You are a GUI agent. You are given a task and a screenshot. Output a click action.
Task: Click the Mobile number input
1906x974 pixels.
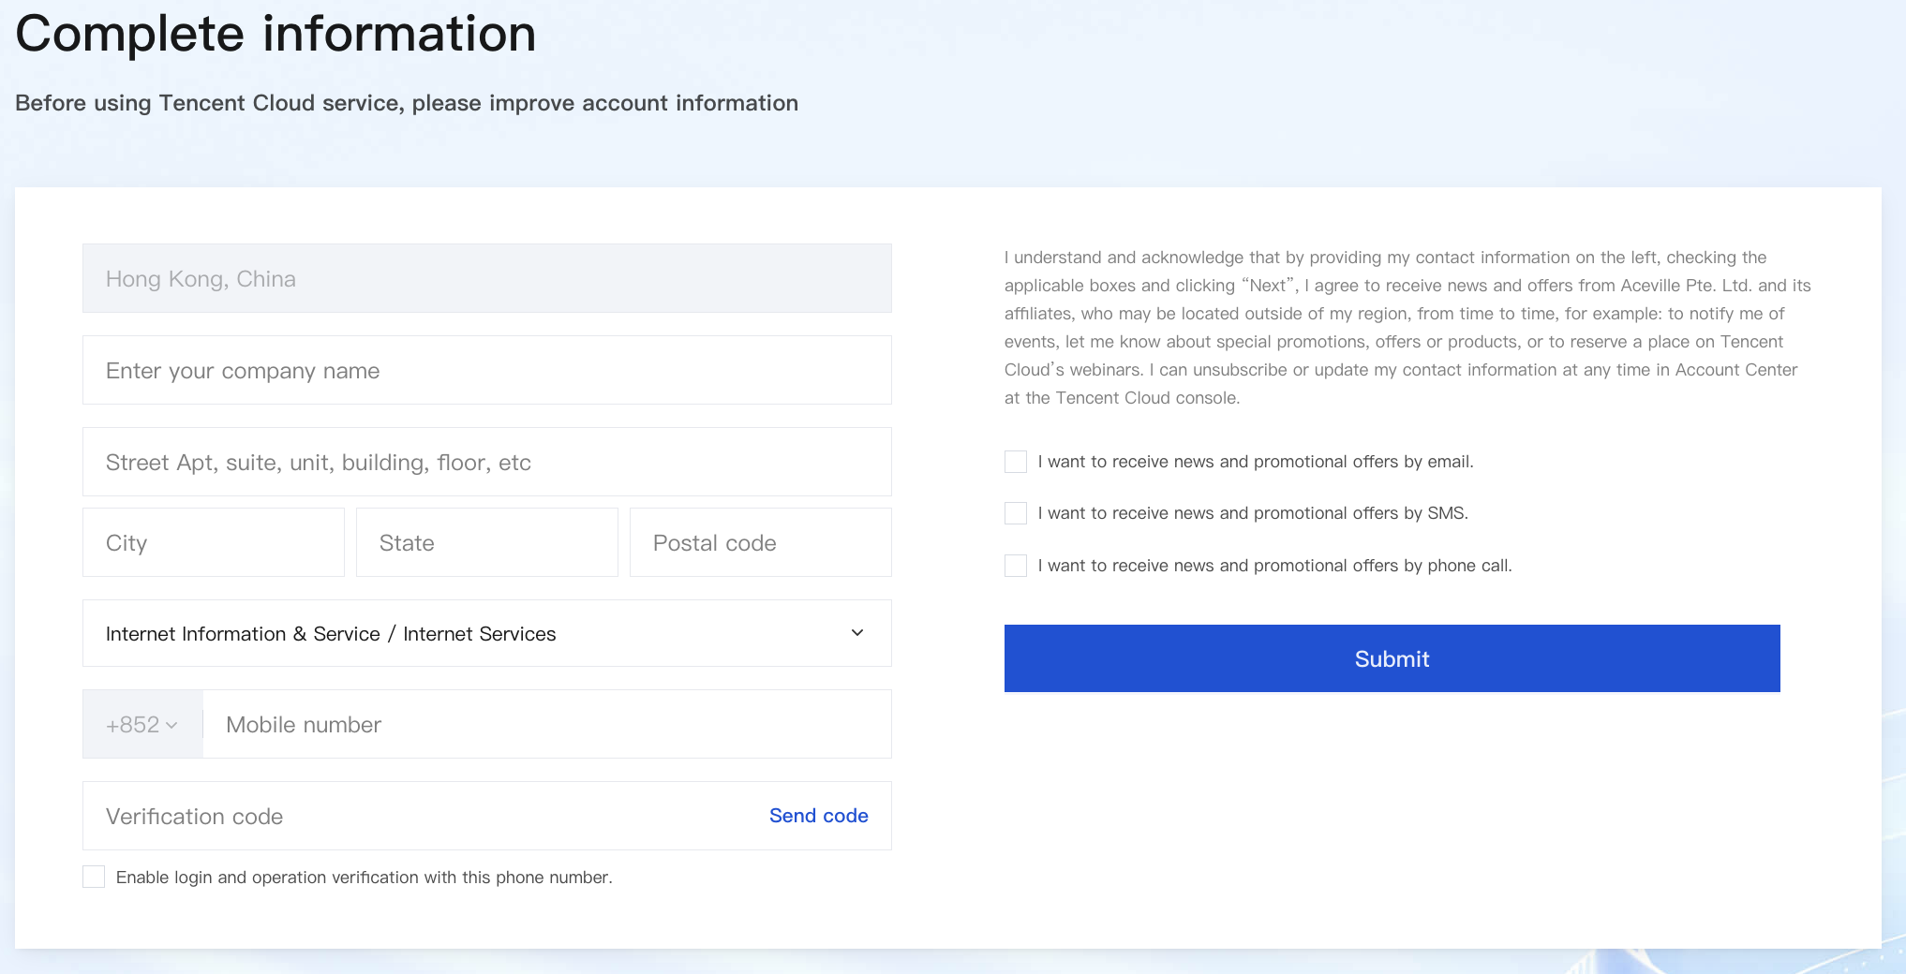pos(546,725)
